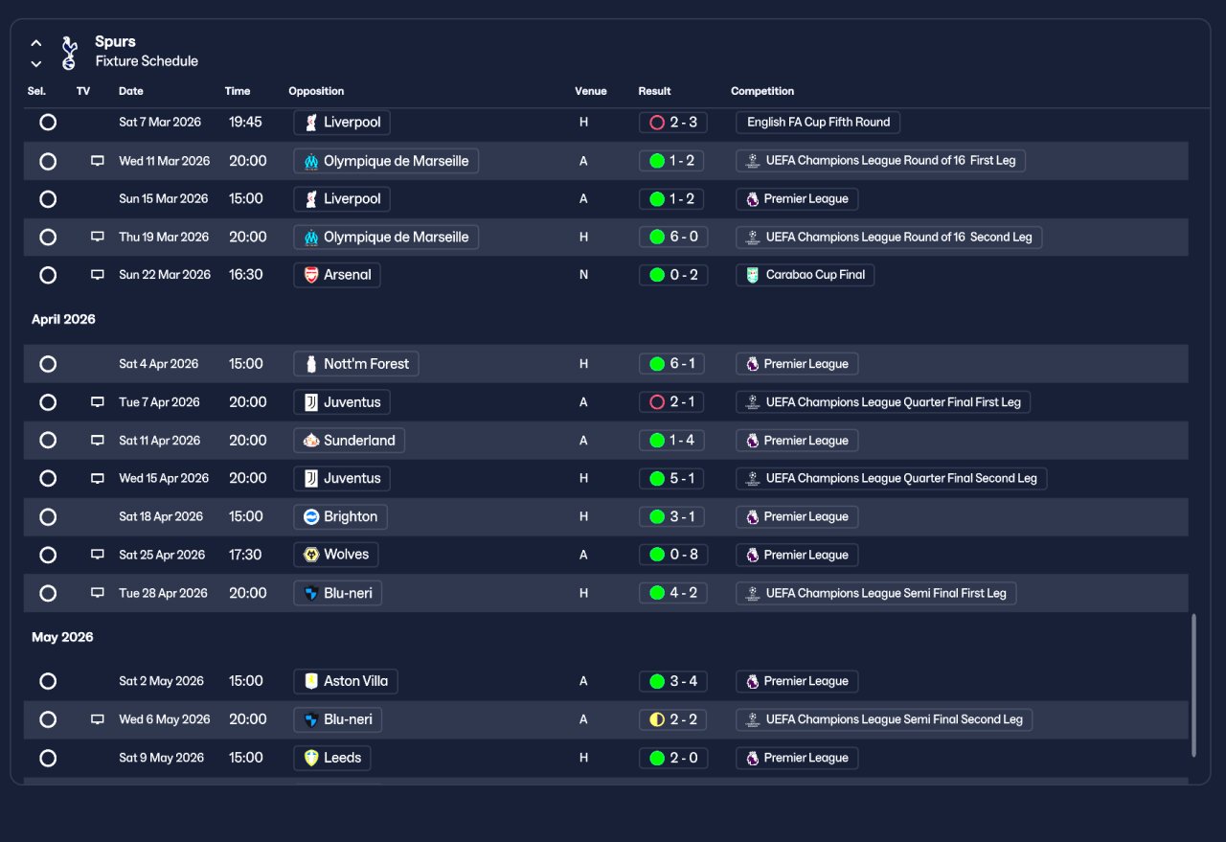Open Nott'm Forest opposition button
Image resolution: width=1226 pixels, height=842 pixels.
[356, 364]
